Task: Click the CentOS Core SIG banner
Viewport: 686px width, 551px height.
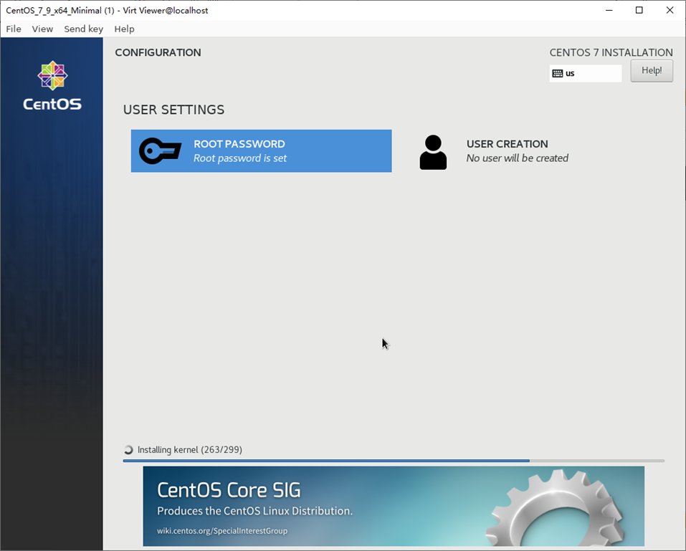Action: click(394, 506)
